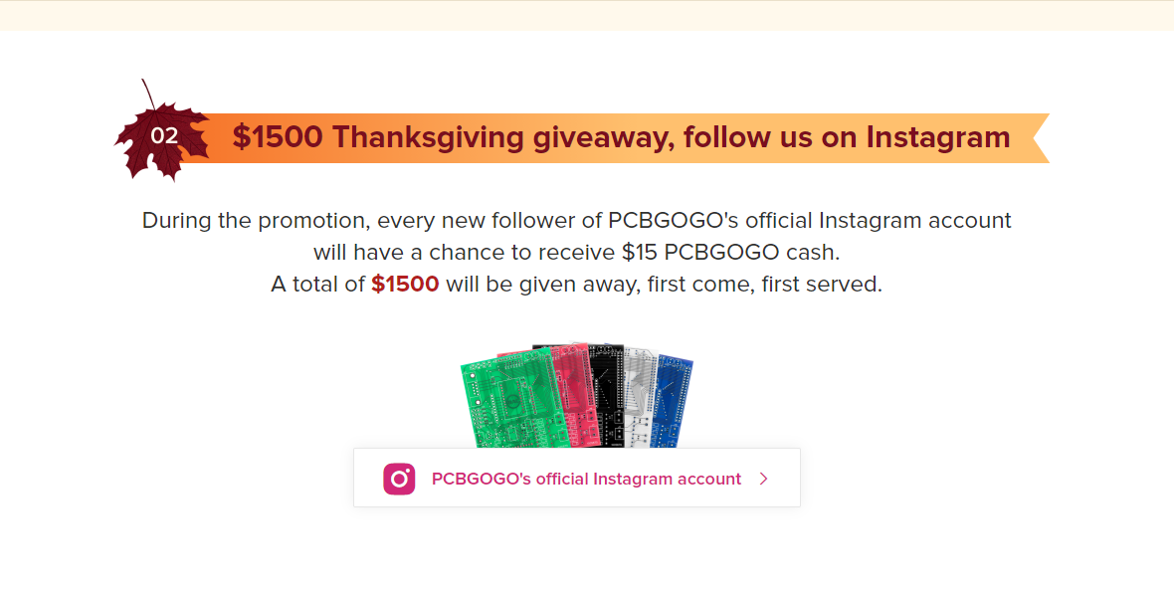Click the number 02 on the leaf
1174x589 pixels.
[x=164, y=136]
